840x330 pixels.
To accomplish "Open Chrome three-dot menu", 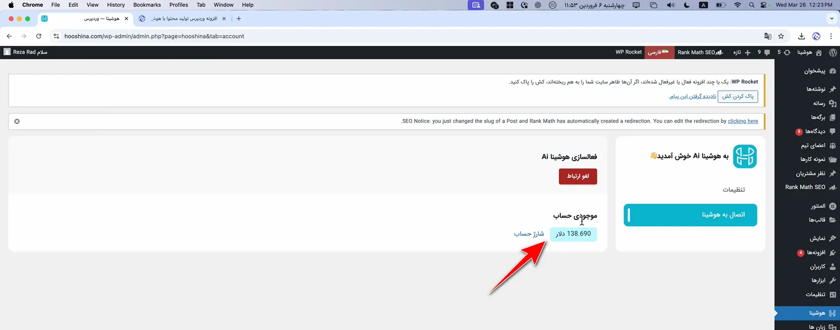I will tap(831, 36).
